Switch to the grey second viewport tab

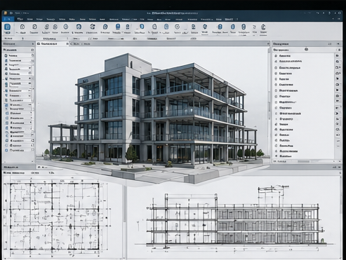(x=81, y=43)
